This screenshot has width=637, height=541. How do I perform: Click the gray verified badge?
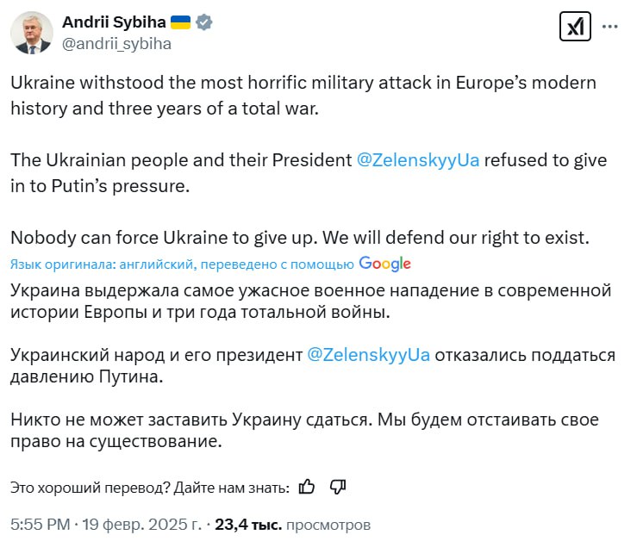pos(204,23)
